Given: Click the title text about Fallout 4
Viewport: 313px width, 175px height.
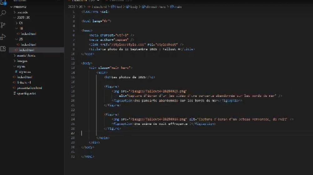Looking at the screenshot, I should (141, 49).
